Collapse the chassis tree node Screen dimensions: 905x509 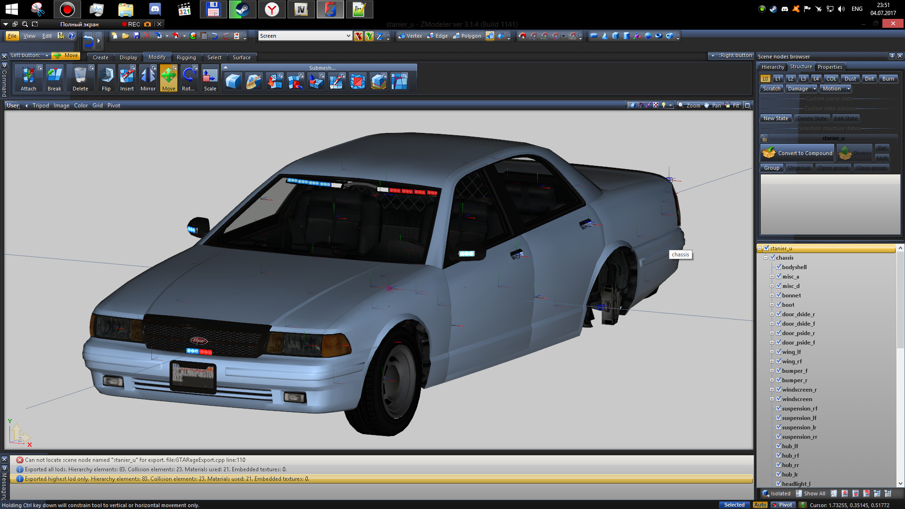pos(766,258)
